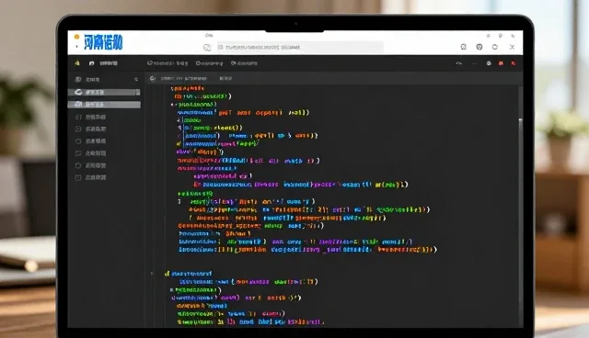Click the middle rounded-square icon in the top-right header group
This screenshot has height=338, width=589.
click(x=479, y=47)
